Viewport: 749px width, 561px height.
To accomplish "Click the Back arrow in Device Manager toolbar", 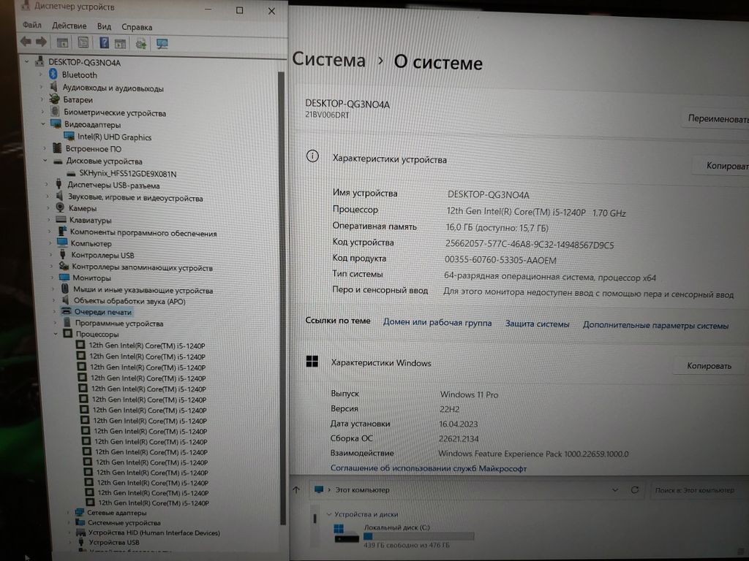I will 26,42.
